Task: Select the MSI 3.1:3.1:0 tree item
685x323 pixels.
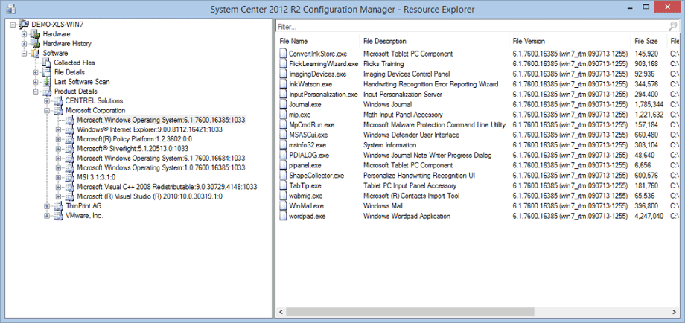Action: pyautogui.click(x=96, y=177)
